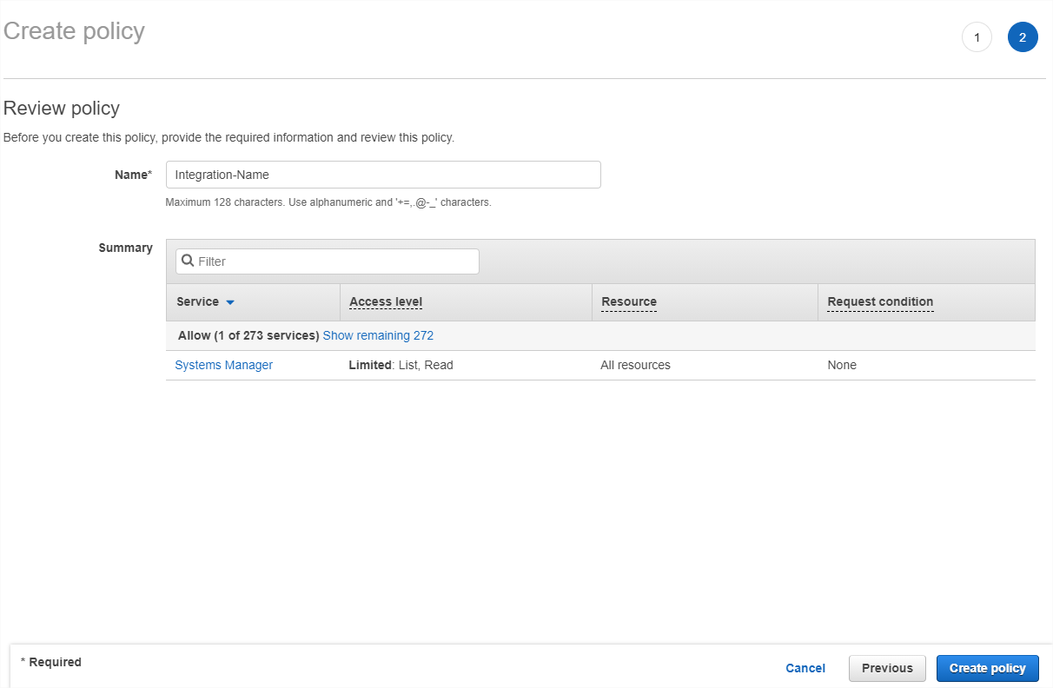Image resolution: width=1053 pixels, height=688 pixels.
Task: Click the Review policy heading
Action: (x=62, y=109)
